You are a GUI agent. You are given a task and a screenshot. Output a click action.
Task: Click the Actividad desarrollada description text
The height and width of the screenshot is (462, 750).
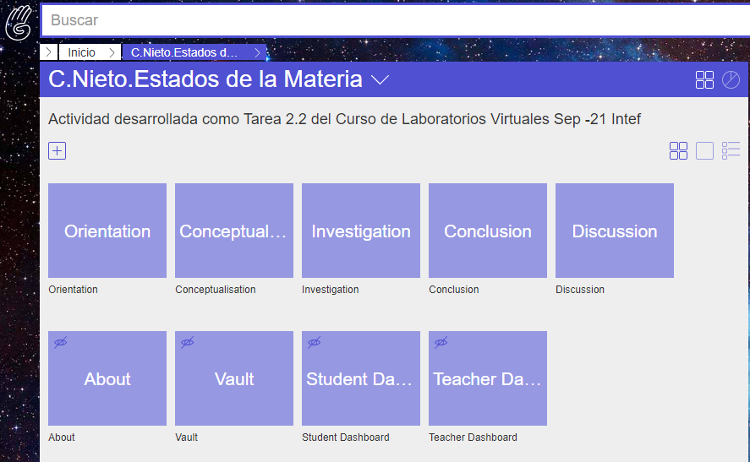point(344,119)
